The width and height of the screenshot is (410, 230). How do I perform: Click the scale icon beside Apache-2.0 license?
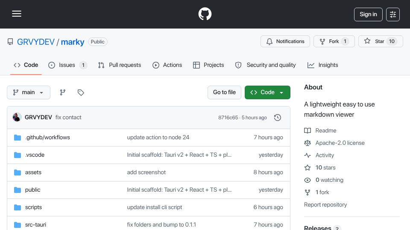pos(307,143)
